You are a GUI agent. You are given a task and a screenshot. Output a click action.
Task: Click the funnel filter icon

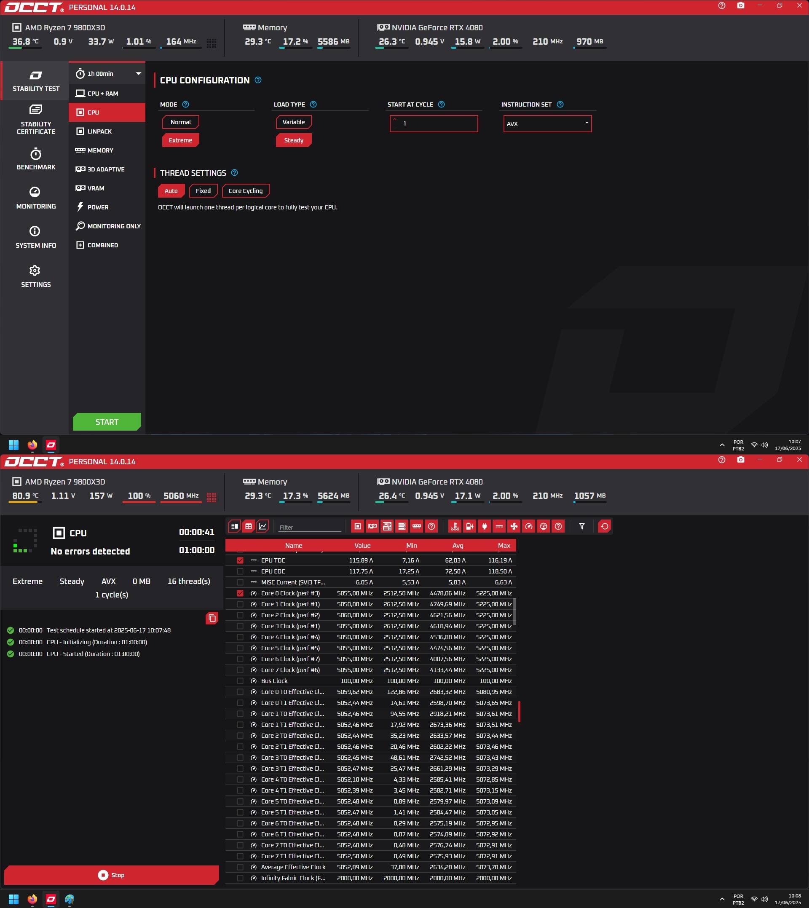point(582,526)
